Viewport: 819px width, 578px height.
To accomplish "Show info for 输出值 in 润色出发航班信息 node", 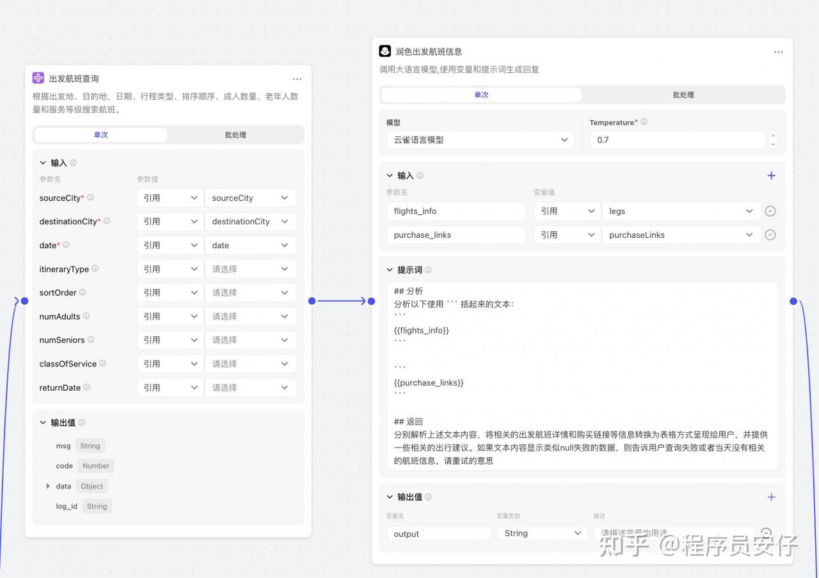I will (x=428, y=497).
